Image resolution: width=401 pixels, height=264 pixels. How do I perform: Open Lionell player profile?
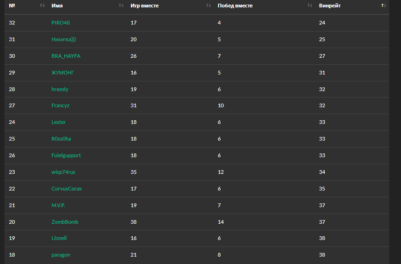click(59, 238)
